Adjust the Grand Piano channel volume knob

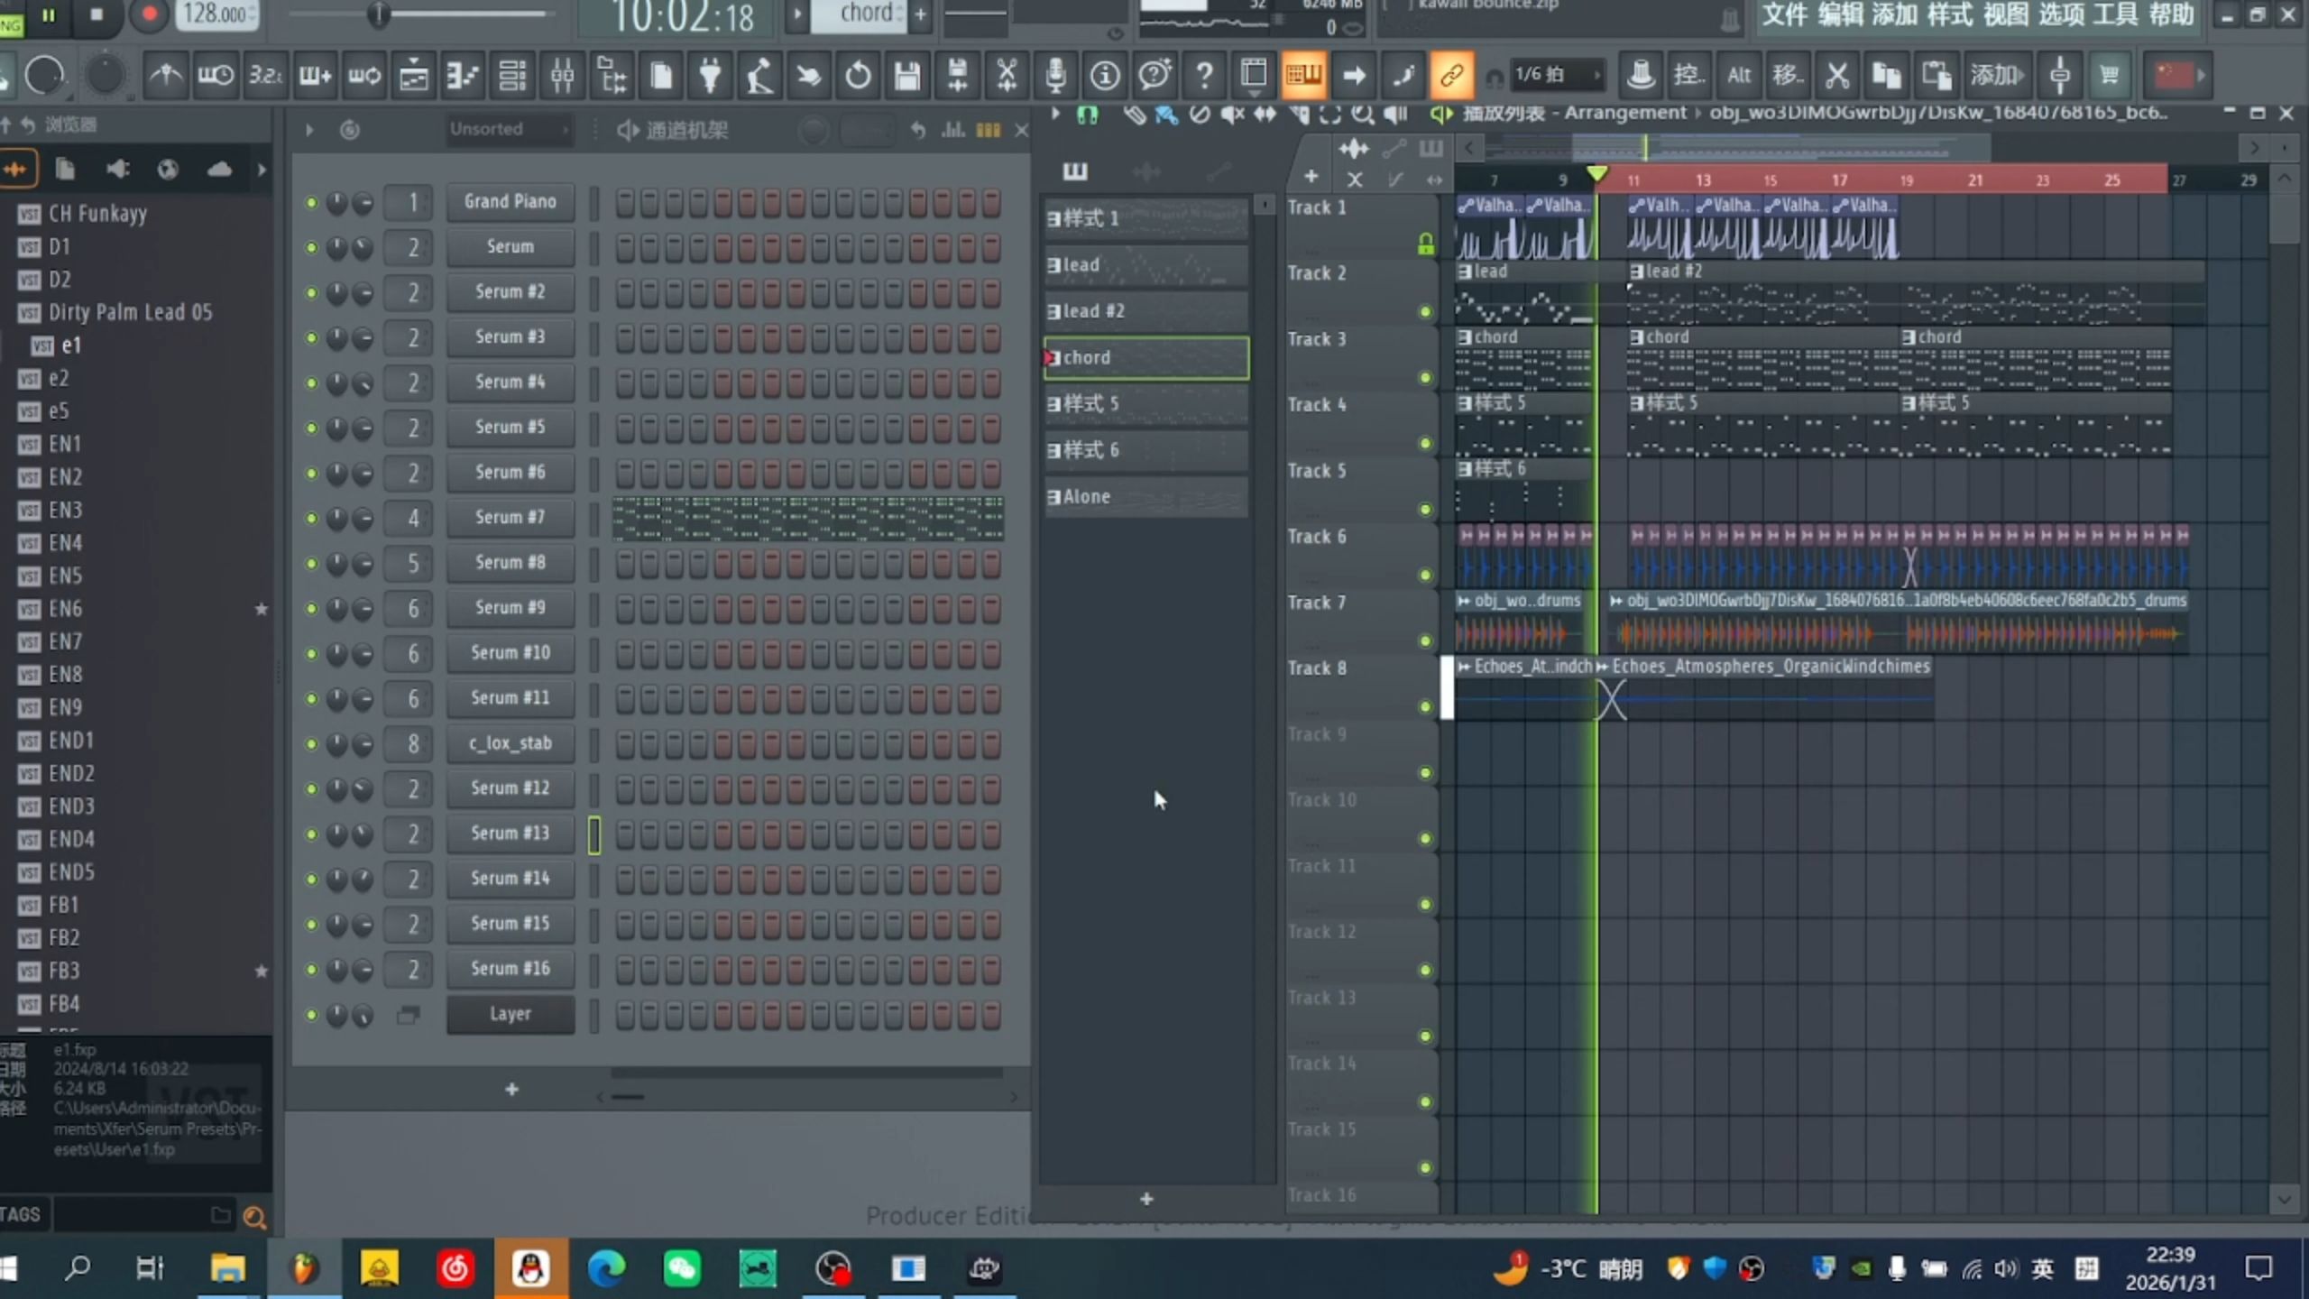[363, 203]
